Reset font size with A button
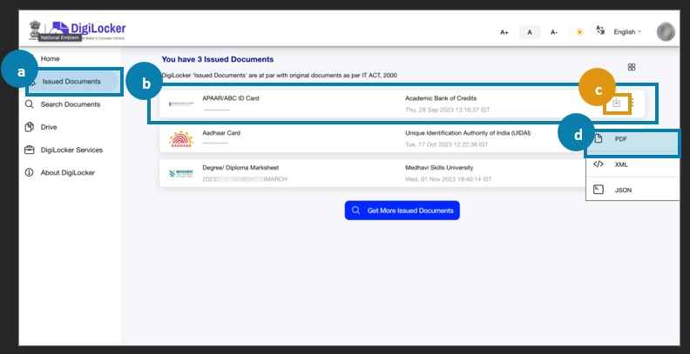This screenshot has width=690, height=354. point(530,32)
